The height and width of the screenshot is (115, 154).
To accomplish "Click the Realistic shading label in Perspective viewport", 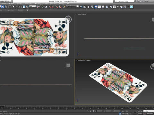I will click(88, 61).
